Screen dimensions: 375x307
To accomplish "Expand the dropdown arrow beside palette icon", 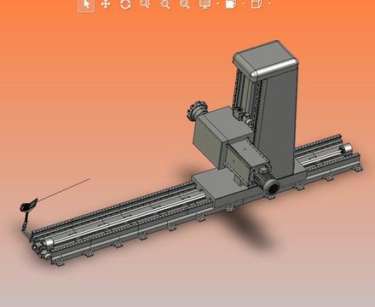I will pyautogui.click(x=245, y=4).
